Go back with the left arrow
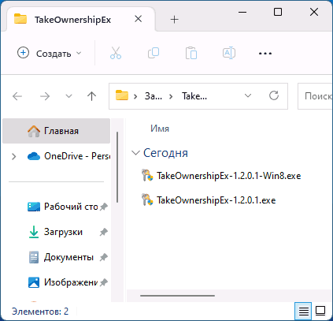The width and height of the screenshot is (333, 321). [x=17, y=96]
